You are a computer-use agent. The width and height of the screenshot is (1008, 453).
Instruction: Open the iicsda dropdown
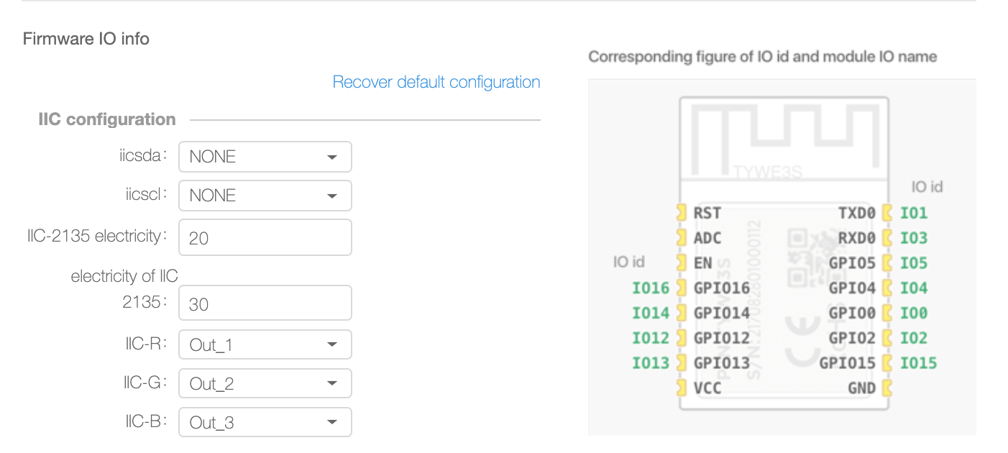265,157
